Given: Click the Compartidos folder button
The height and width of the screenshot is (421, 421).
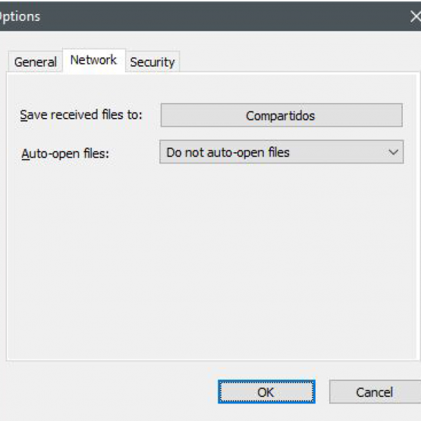Looking at the screenshot, I should pos(281,116).
